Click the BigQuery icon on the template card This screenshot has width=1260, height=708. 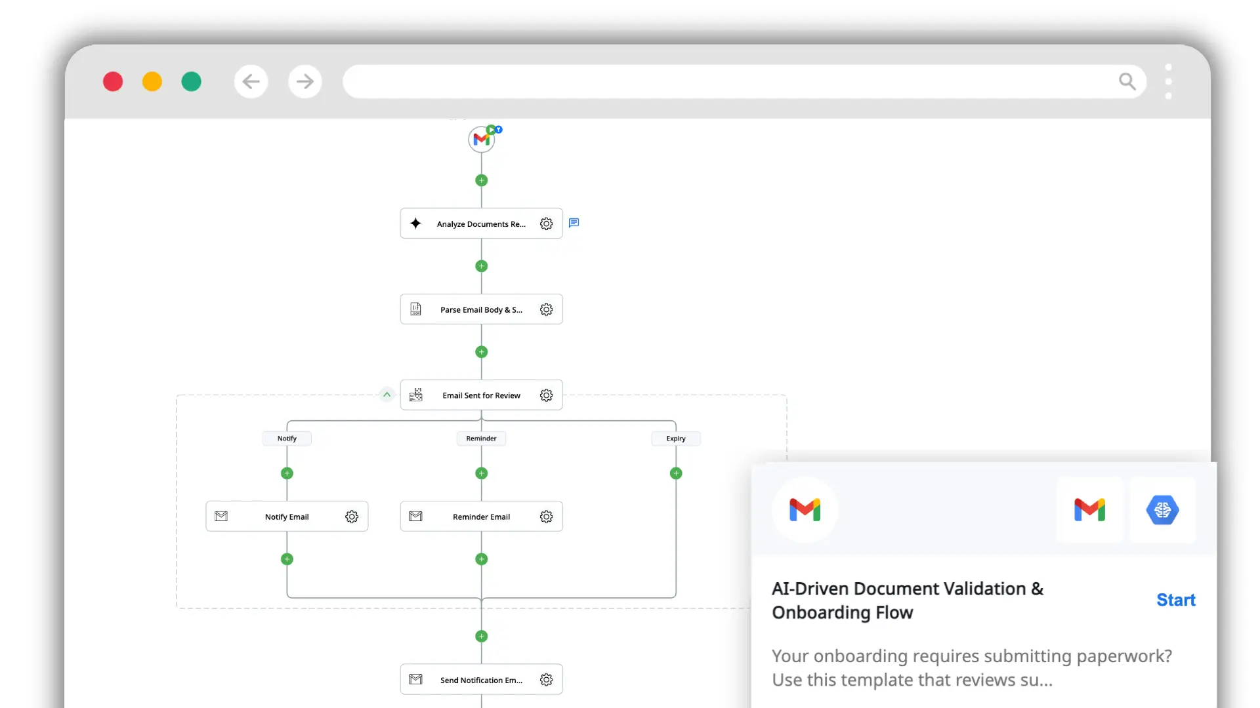click(1163, 511)
